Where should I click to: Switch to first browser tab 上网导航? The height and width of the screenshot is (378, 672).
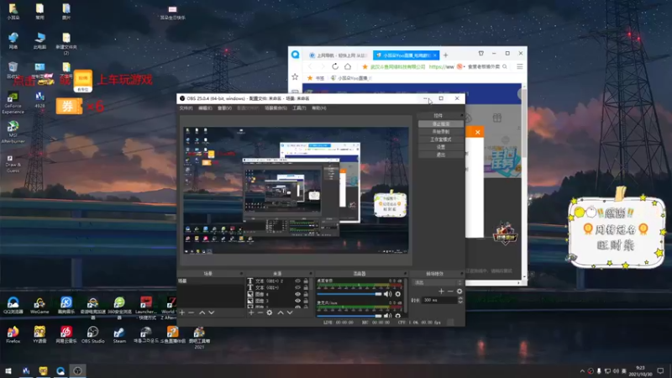click(339, 55)
